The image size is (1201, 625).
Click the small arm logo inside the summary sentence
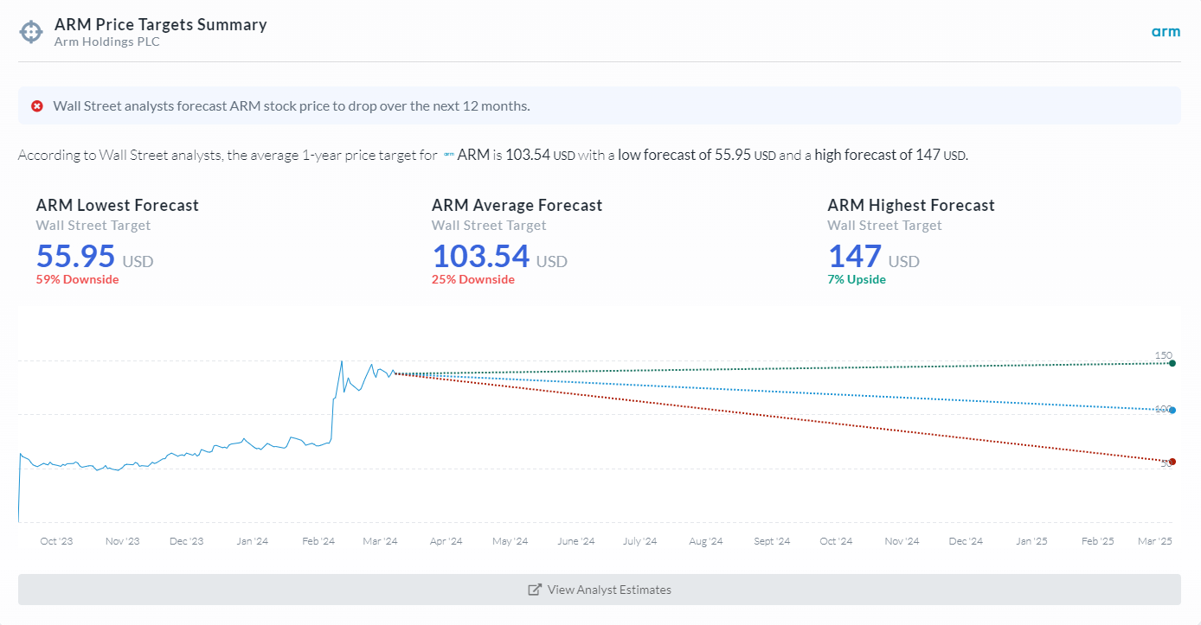point(449,156)
